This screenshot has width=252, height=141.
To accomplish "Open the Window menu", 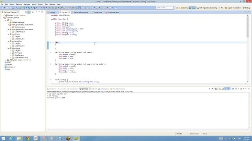I will pos(52,4).
